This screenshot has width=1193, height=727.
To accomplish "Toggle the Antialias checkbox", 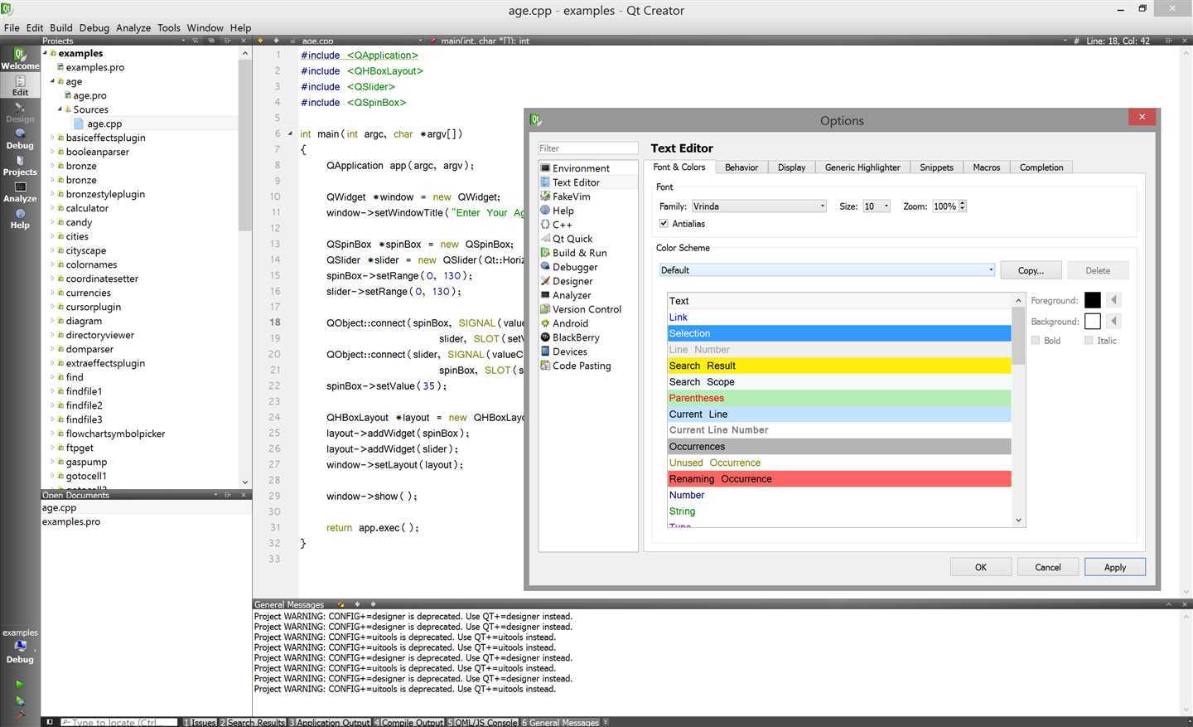I will [664, 224].
